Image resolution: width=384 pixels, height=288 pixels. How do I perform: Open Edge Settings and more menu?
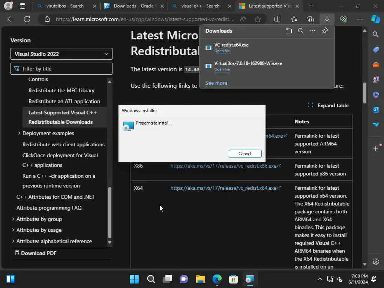coord(360,19)
